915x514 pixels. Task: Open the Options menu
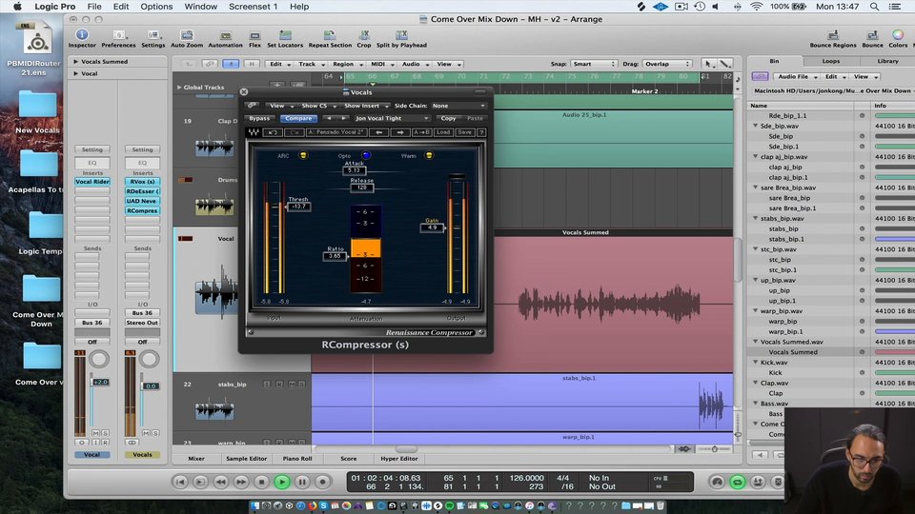(x=156, y=7)
